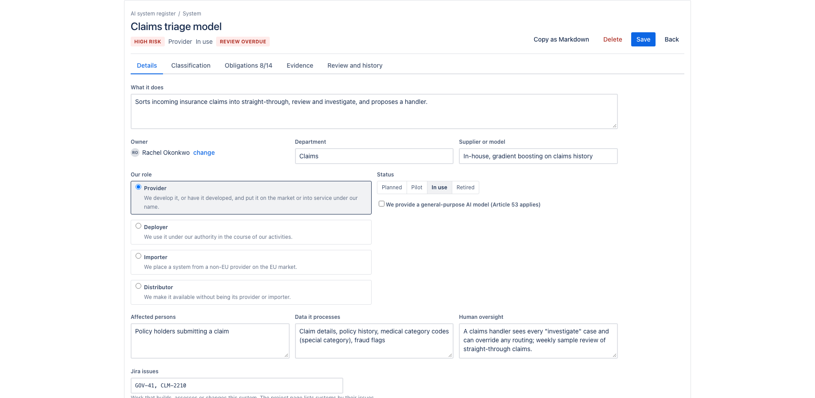Select the Distributor role radio button
The image size is (815, 398).
tap(139, 286)
